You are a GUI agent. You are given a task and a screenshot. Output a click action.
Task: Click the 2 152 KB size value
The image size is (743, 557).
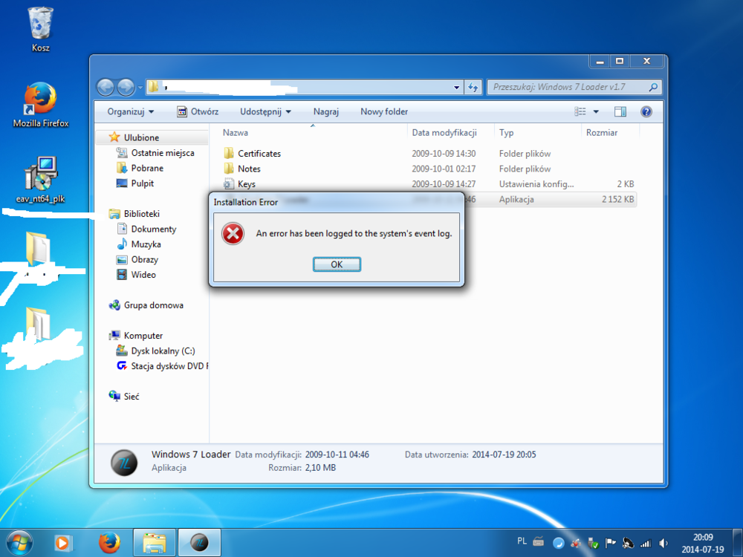click(618, 199)
